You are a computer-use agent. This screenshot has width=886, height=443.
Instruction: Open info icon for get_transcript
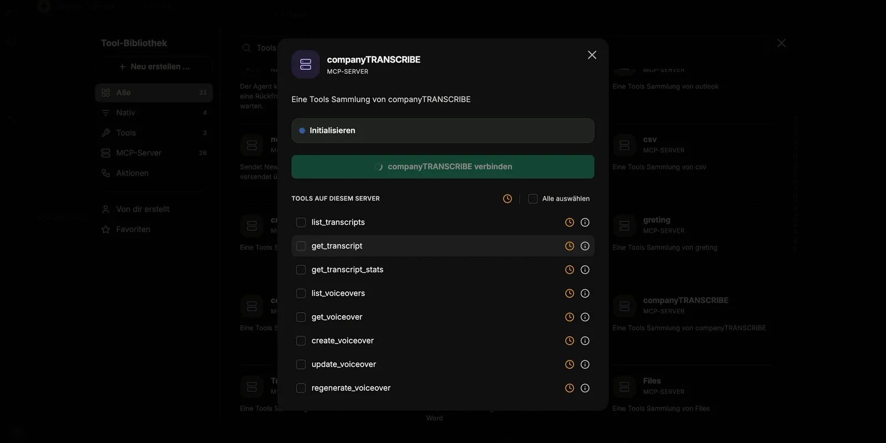pyautogui.click(x=585, y=246)
